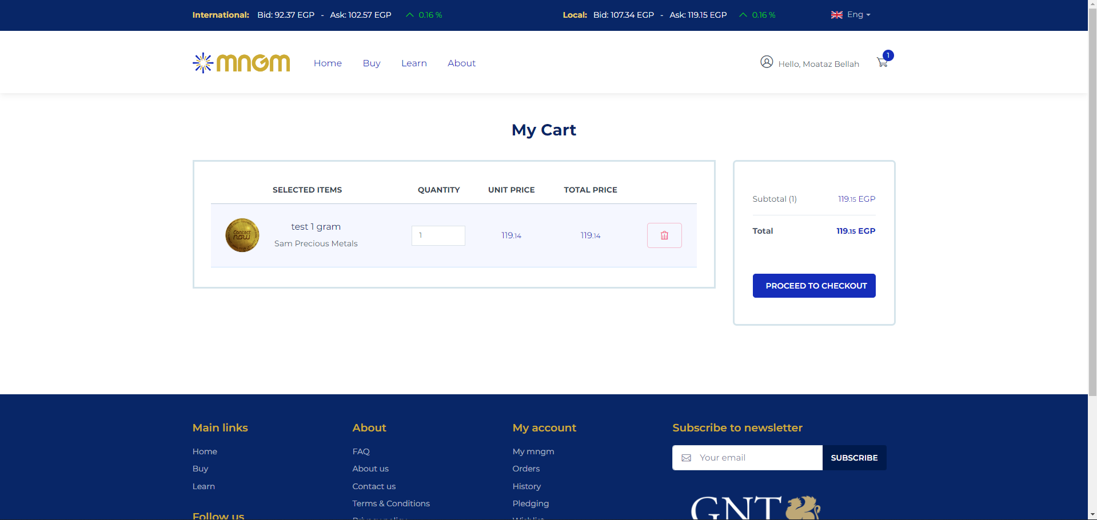Click the GNT footer logo

(755, 507)
